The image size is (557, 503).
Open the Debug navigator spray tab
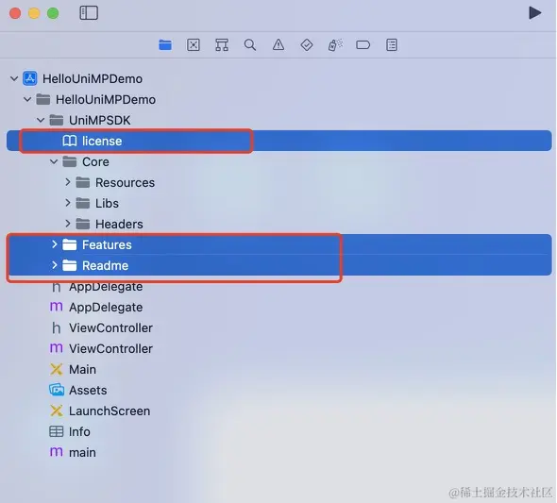point(335,45)
